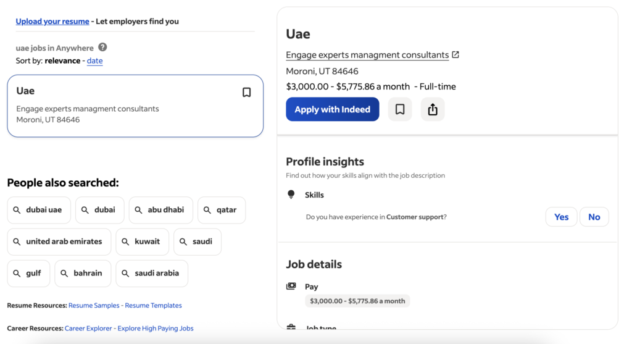Click the help question mark icon
Screen dimensions: 632x344
tap(103, 47)
